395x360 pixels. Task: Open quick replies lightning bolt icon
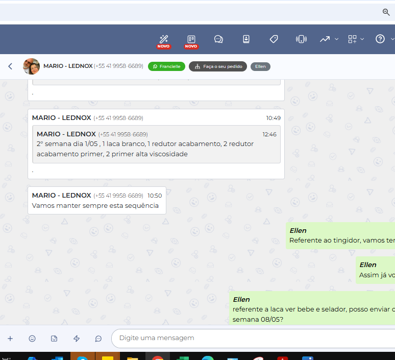click(x=77, y=338)
